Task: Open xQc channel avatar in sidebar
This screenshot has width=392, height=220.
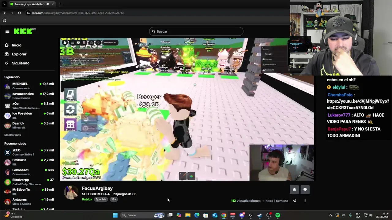Action: click(7, 106)
